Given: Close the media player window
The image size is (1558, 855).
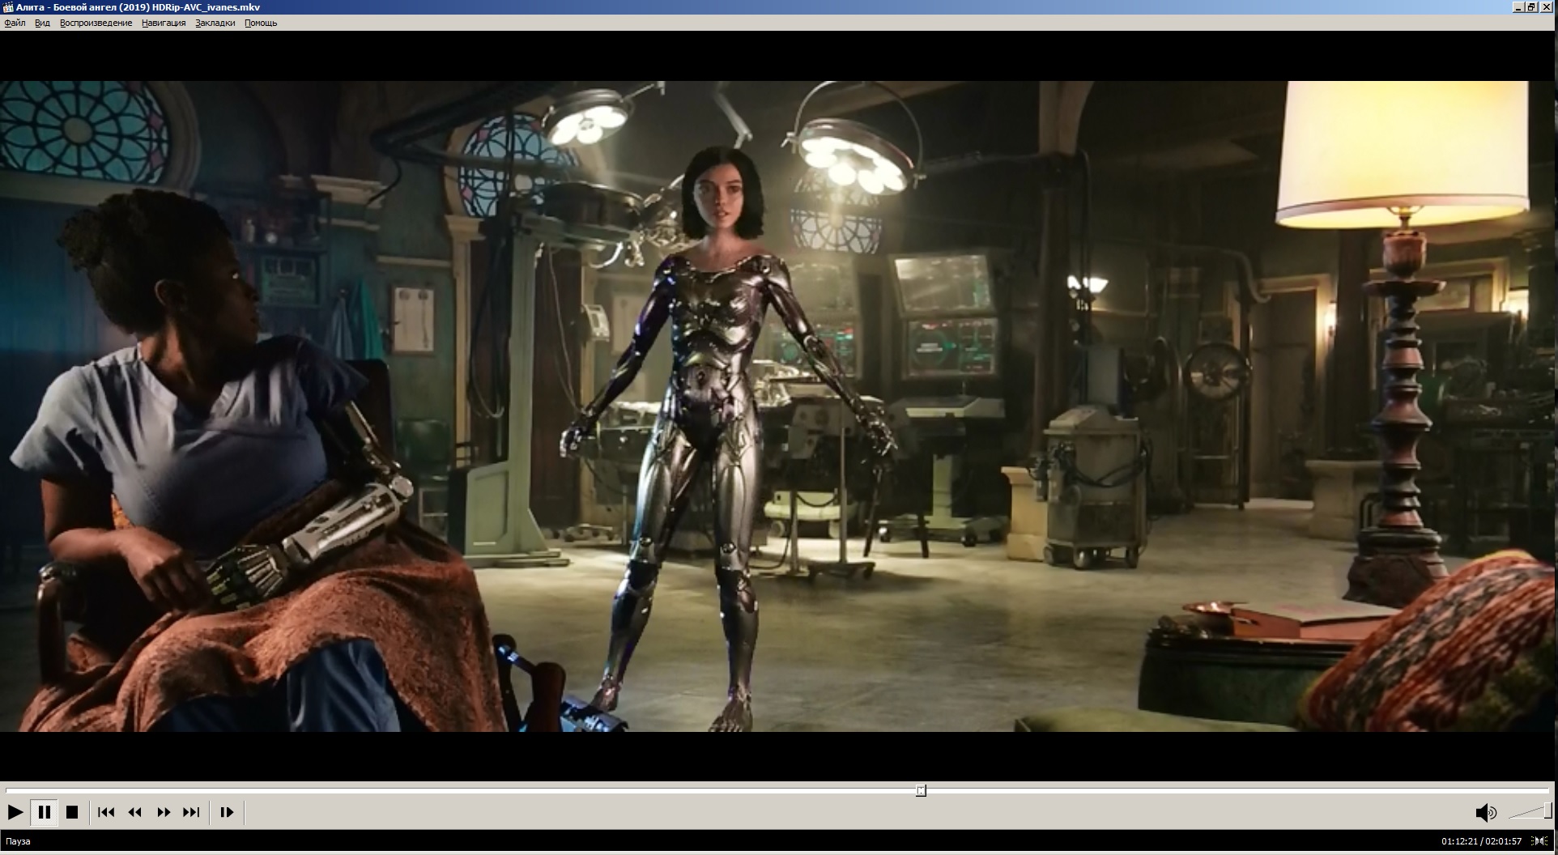Looking at the screenshot, I should [x=1547, y=7].
